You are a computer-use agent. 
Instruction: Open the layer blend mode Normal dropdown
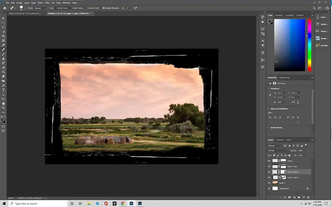click(278, 150)
